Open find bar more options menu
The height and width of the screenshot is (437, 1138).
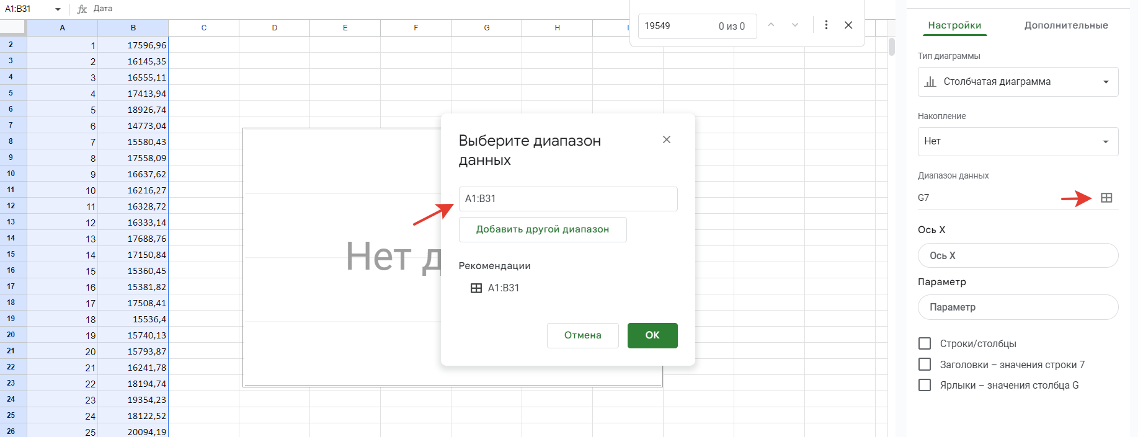(825, 25)
